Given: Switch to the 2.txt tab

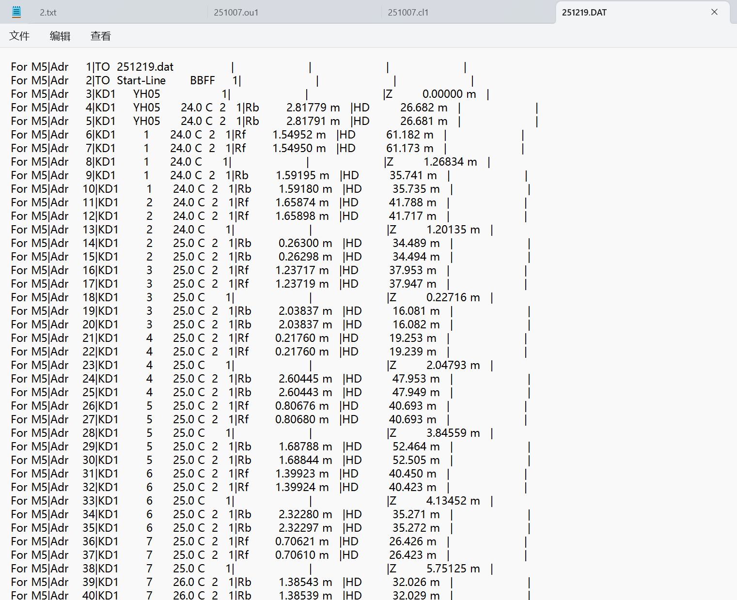Looking at the screenshot, I should tap(48, 13).
